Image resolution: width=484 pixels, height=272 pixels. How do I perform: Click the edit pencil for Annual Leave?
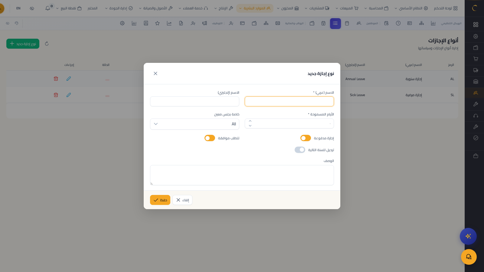pos(69,79)
